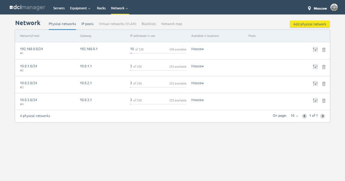Click the user avatar icon
Screen dimensions: 345x181
[334, 7]
